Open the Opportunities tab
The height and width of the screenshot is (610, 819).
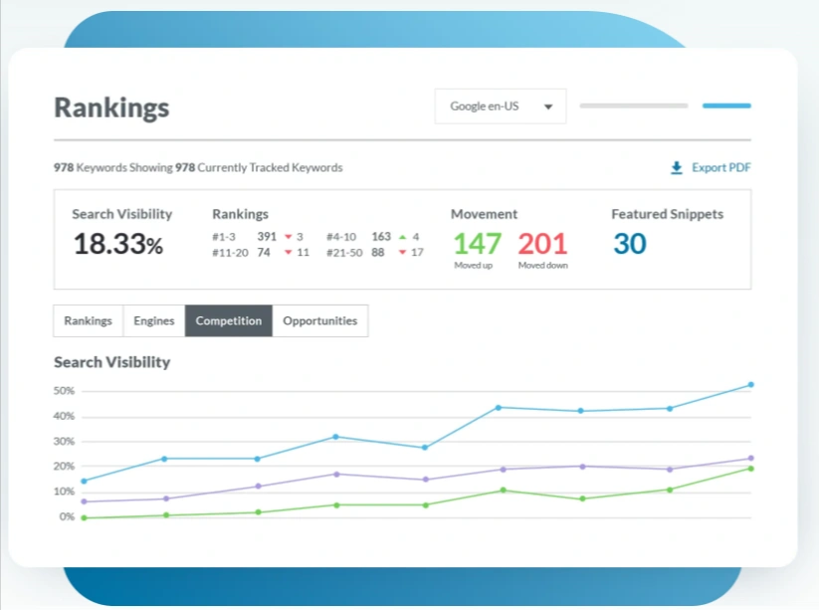(x=320, y=320)
